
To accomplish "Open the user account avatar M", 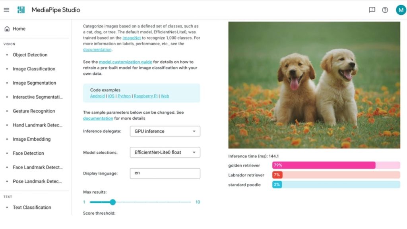I will point(401,10).
